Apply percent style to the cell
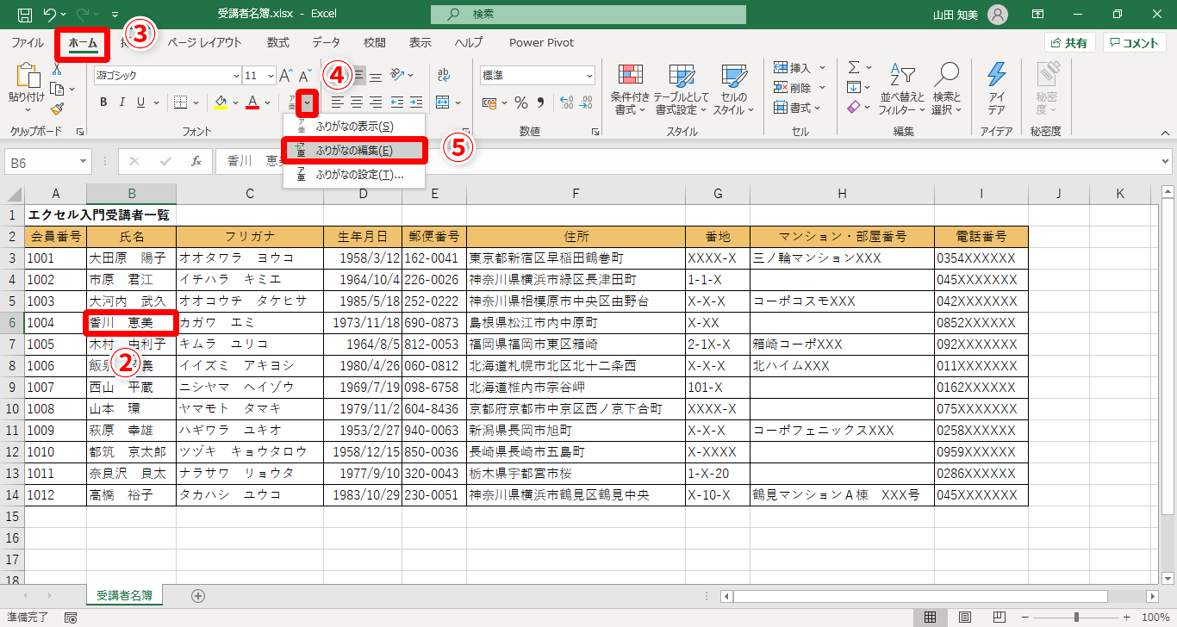The width and height of the screenshot is (1177, 627). 520,102
